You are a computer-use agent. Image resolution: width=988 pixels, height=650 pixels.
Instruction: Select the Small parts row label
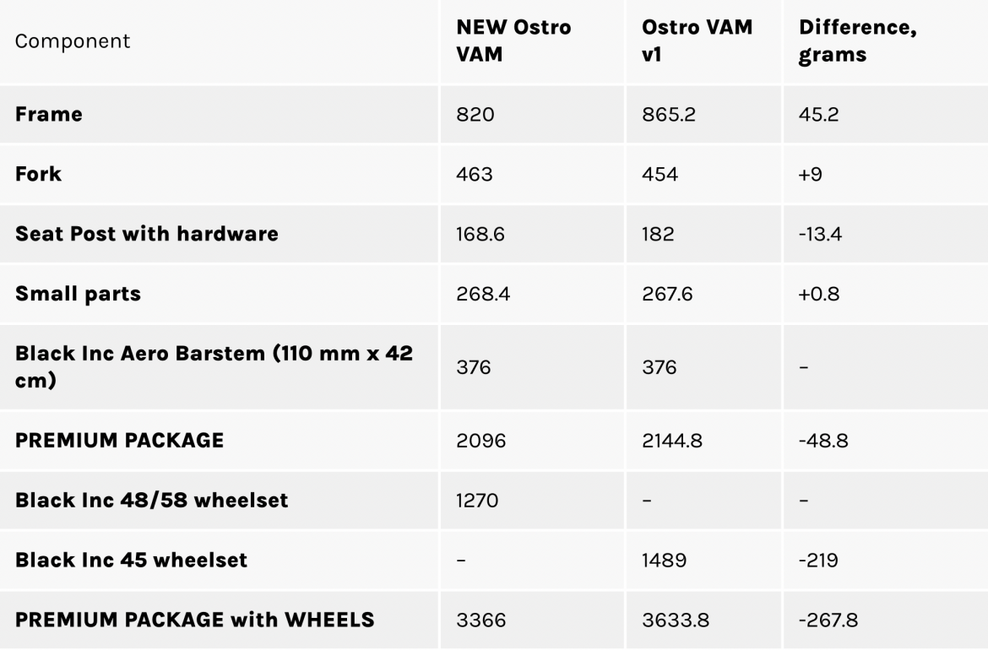[79, 294]
